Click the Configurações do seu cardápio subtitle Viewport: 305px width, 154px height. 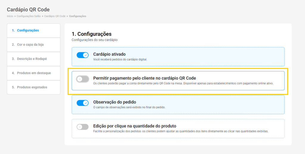95,40
